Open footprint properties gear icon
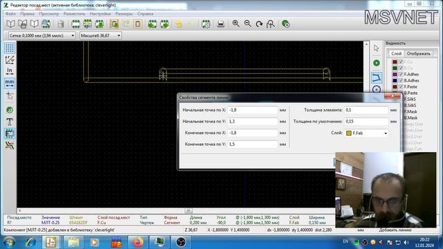Viewport: 443px width, 249px height. pyautogui.click(x=206, y=24)
